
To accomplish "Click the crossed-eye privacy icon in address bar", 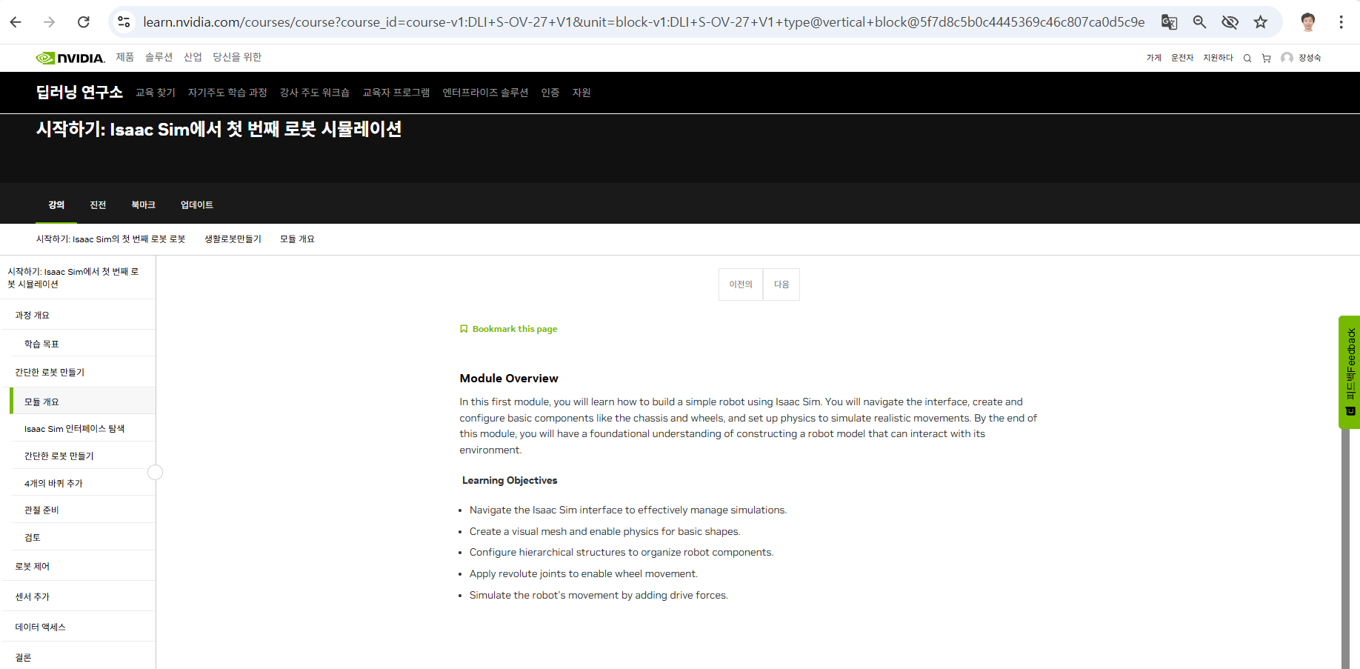I will (1230, 22).
